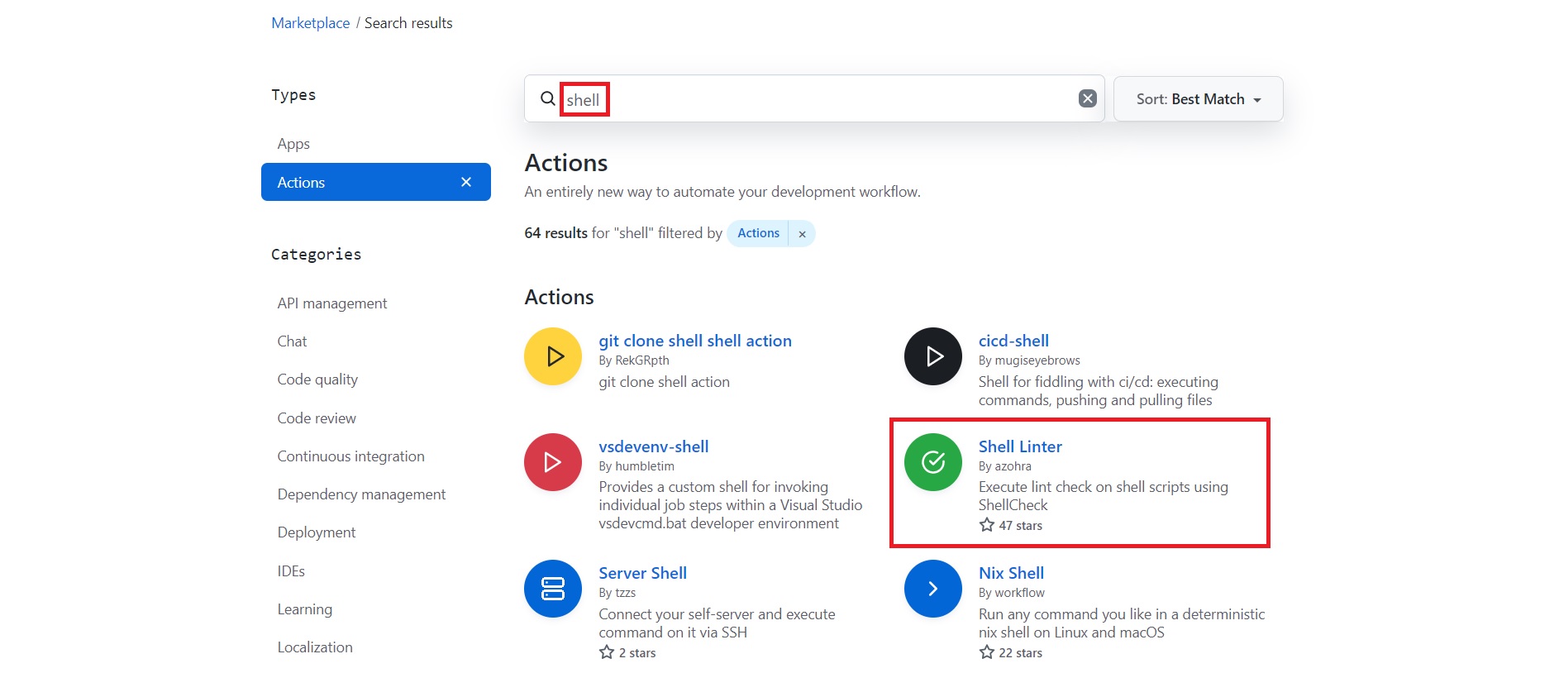Clear the search box with X icon
Viewport: 1559px width, 673px height.
[x=1088, y=98]
